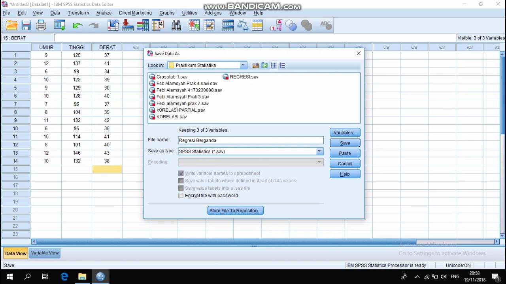Click the Select cases toolbar icon
This screenshot has height=284, width=506.
tap(257, 26)
